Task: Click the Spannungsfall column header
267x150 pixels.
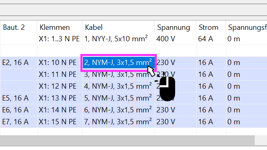Action: (x=247, y=27)
